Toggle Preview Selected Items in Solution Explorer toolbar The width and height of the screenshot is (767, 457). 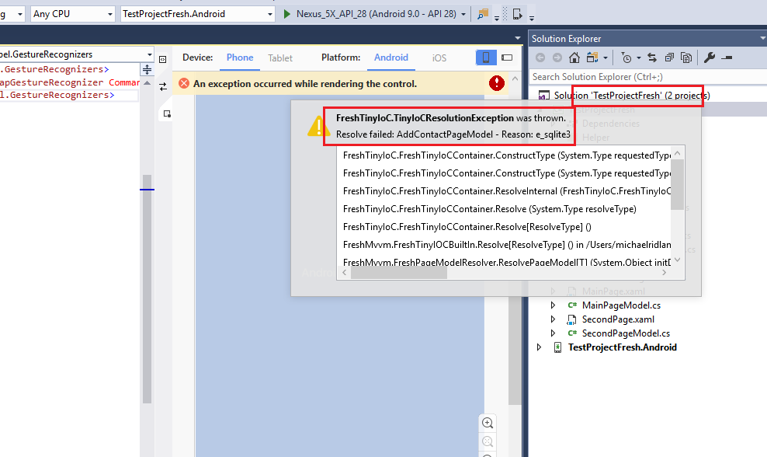pyautogui.click(x=727, y=57)
